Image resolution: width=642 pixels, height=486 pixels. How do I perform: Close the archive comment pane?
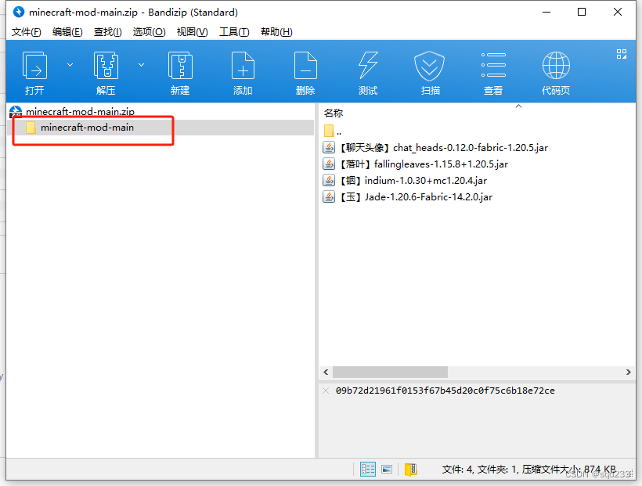pos(326,391)
